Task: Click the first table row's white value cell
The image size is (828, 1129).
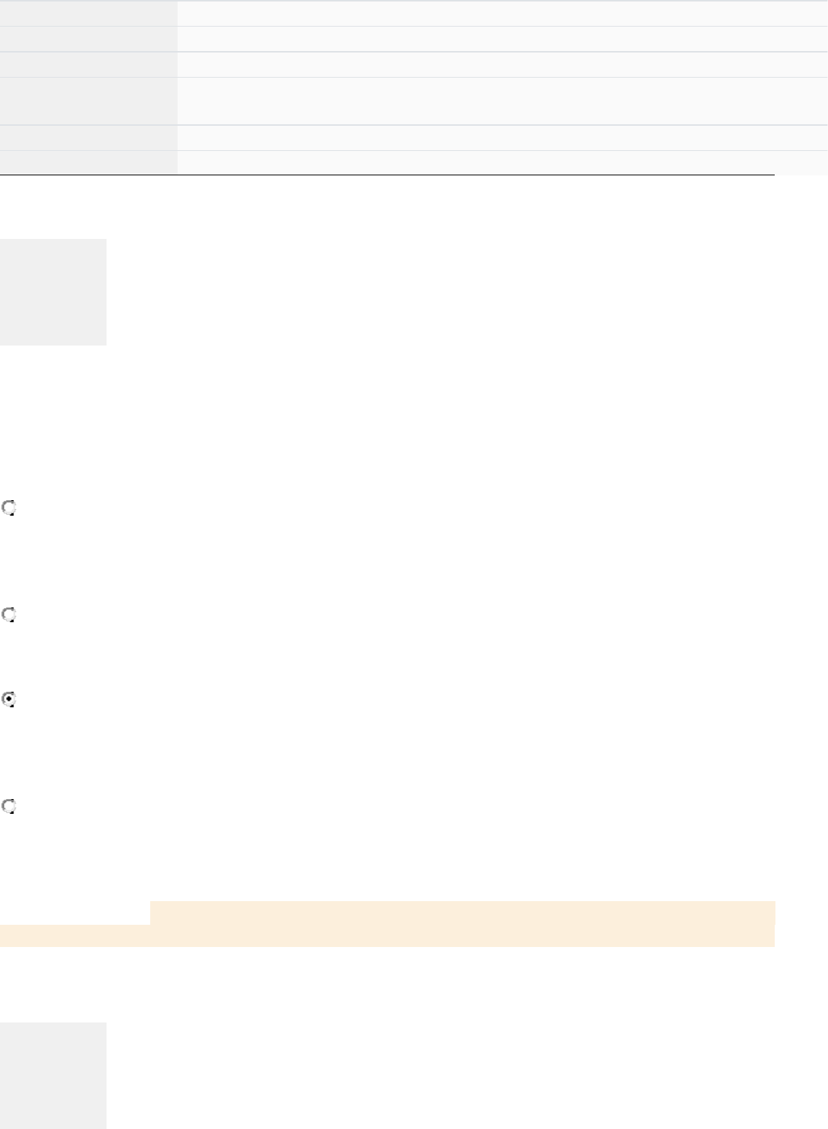Action: point(502,13)
